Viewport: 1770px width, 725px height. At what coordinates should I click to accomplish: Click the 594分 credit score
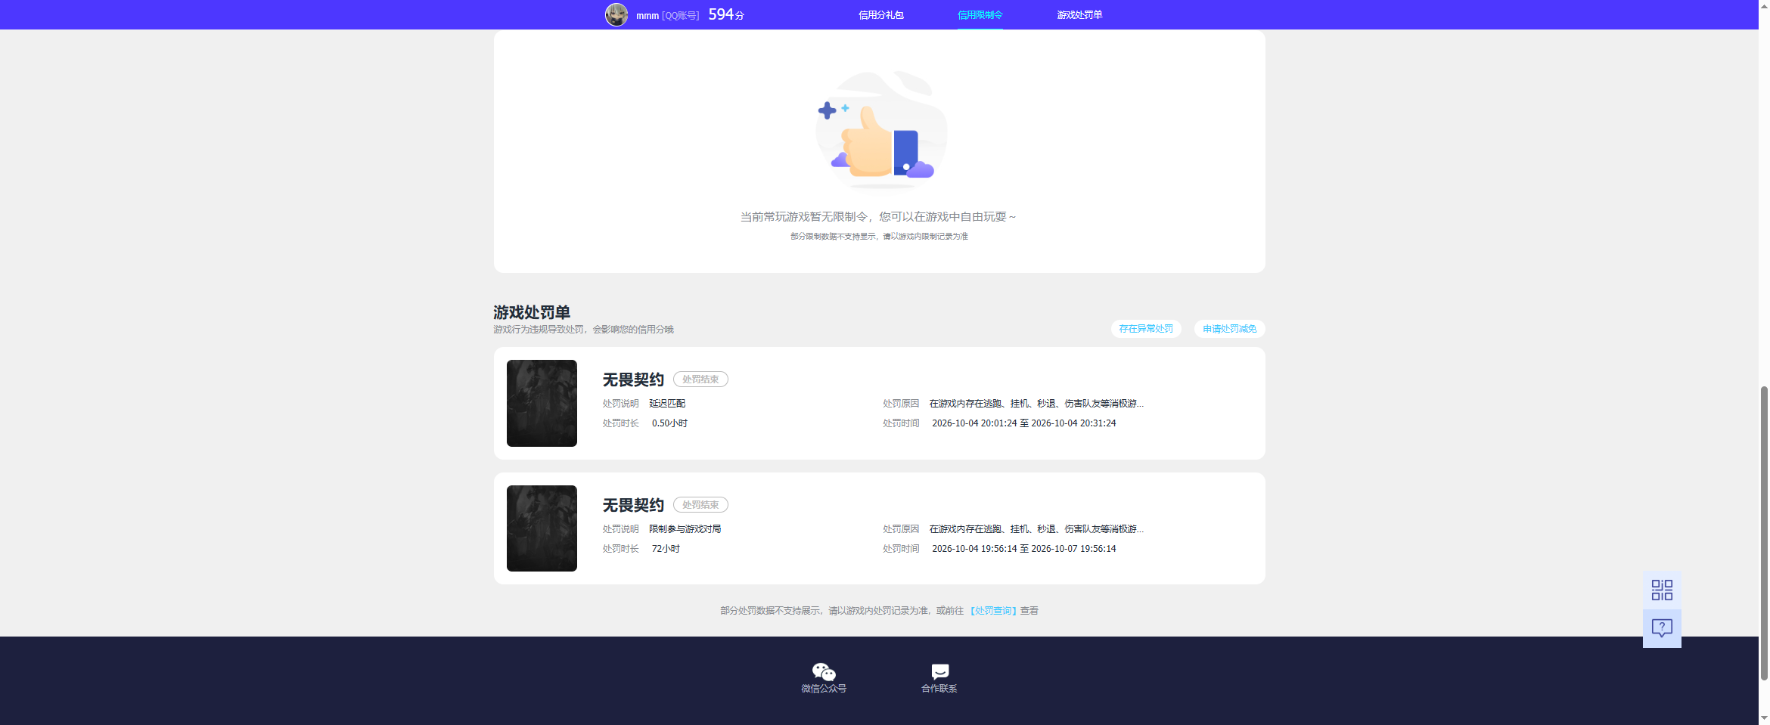pyautogui.click(x=726, y=14)
